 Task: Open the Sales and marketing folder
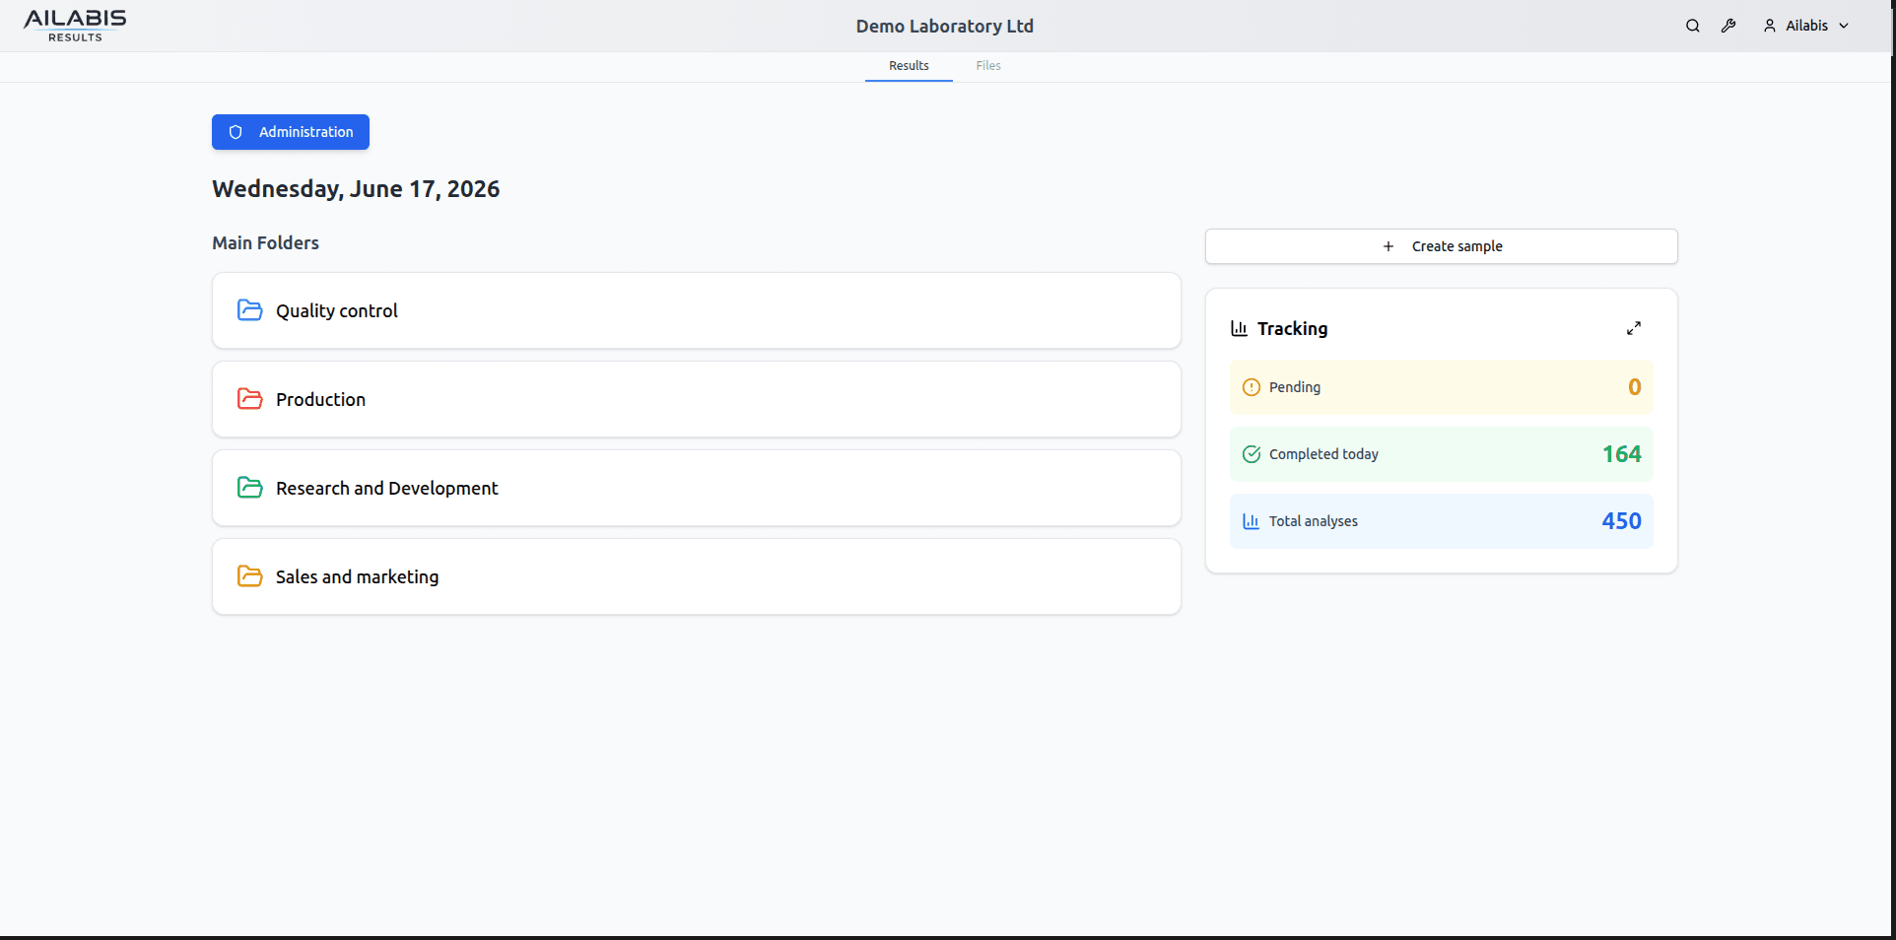pos(696,576)
